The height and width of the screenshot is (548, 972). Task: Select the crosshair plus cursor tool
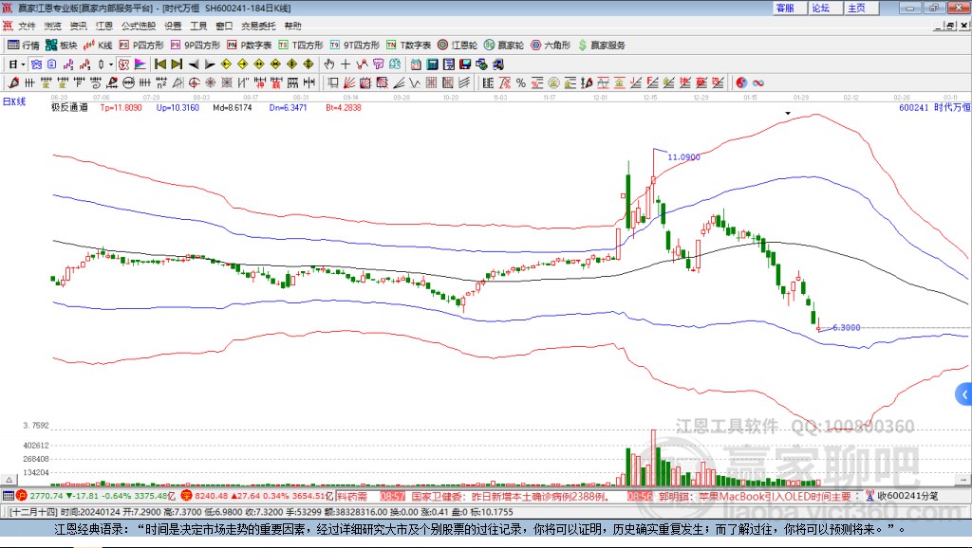coord(346,64)
